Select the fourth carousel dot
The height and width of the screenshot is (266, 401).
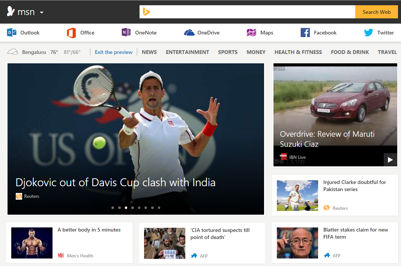pyautogui.click(x=132, y=207)
